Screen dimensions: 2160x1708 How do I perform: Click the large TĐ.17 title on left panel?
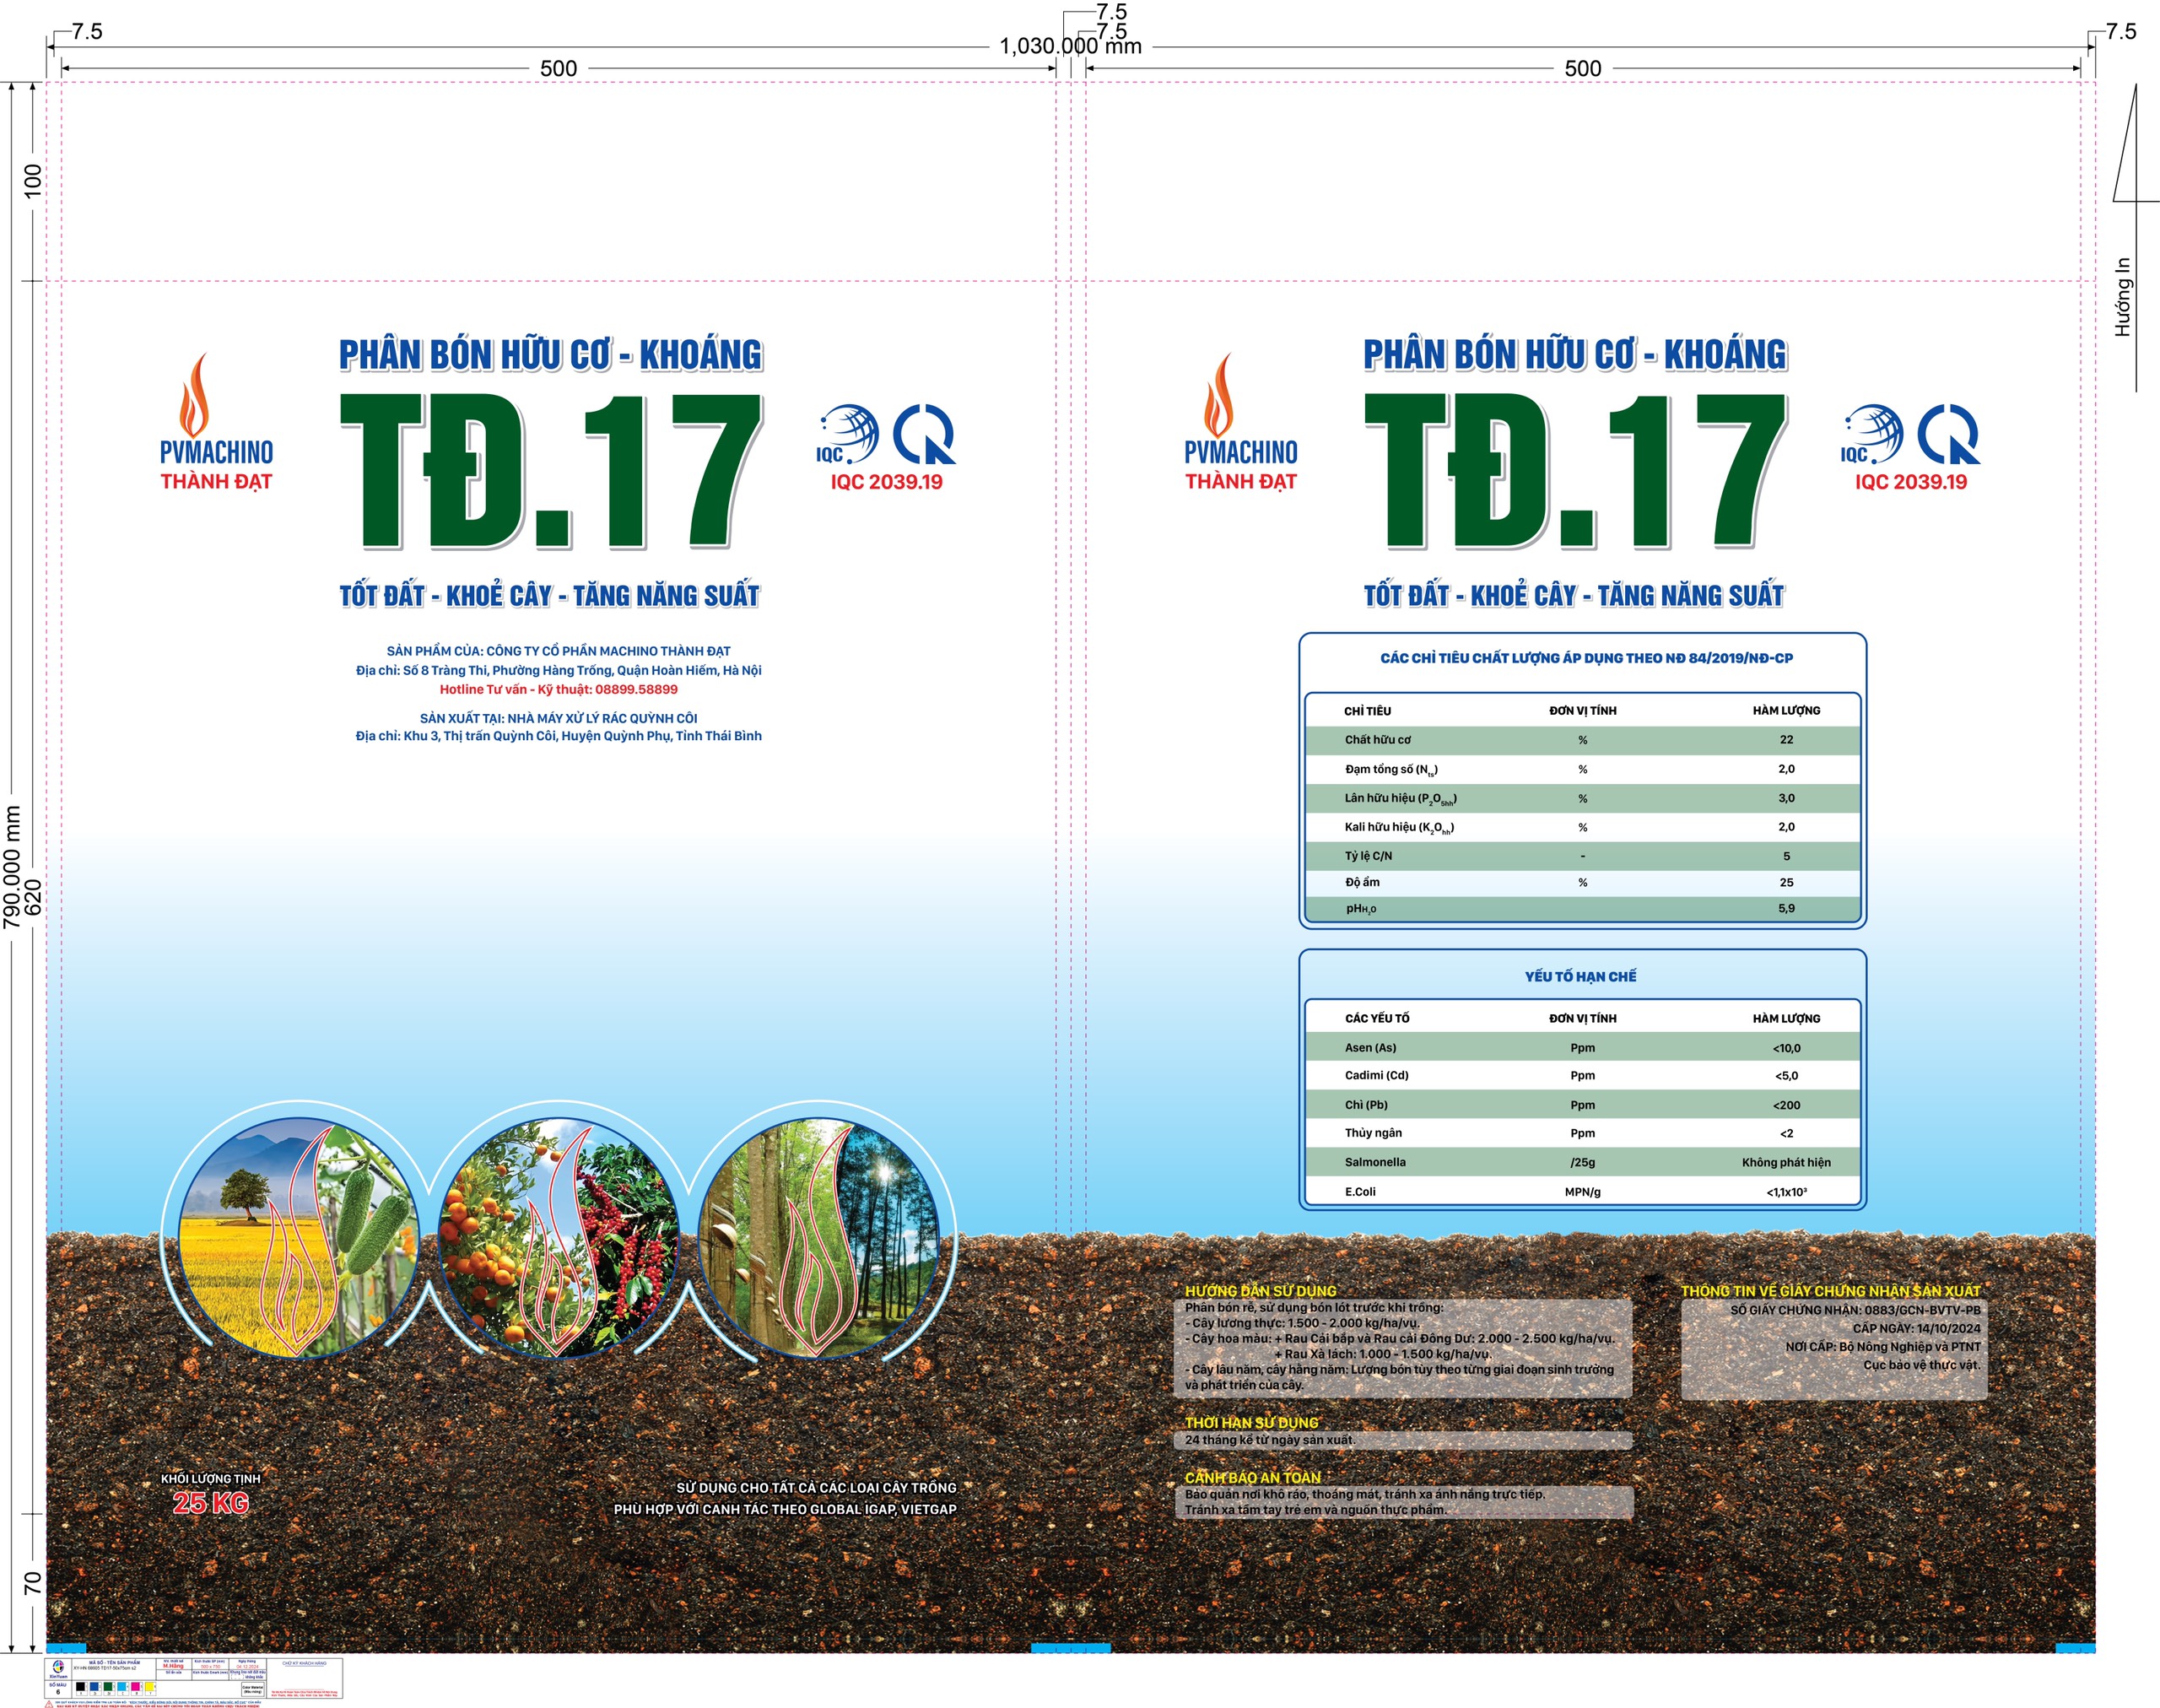[552, 470]
